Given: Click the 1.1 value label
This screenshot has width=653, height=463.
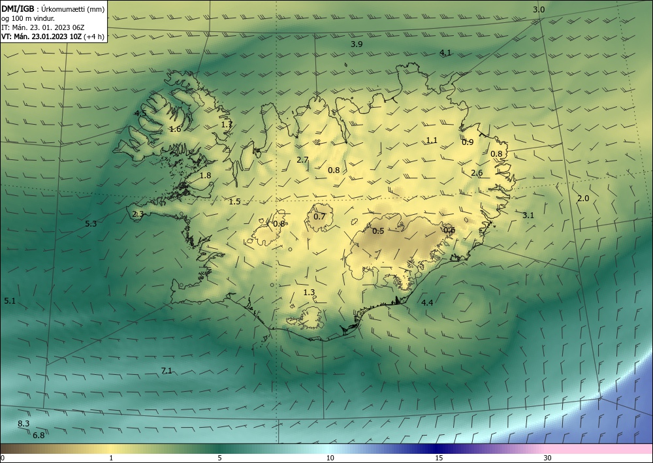Looking at the screenshot, I should pyautogui.click(x=432, y=140).
